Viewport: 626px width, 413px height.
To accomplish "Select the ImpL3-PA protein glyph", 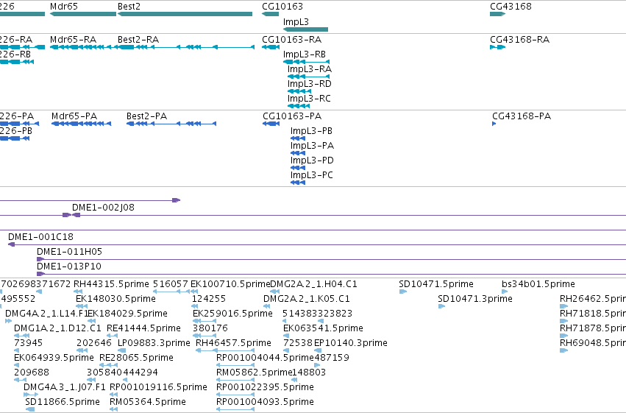I will click(x=298, y=153).
